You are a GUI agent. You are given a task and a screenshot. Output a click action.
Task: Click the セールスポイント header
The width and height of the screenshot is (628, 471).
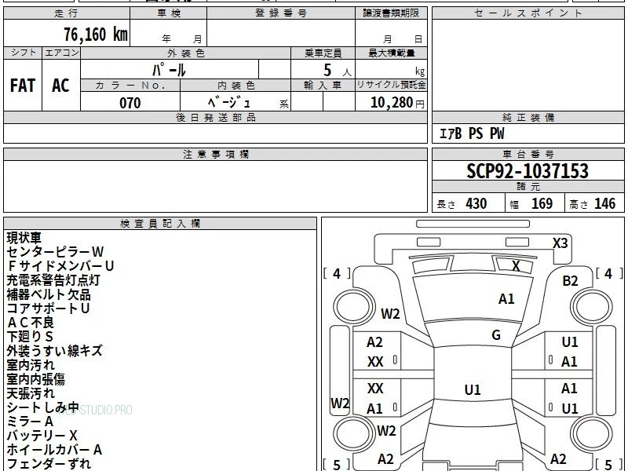click(528, 13)
